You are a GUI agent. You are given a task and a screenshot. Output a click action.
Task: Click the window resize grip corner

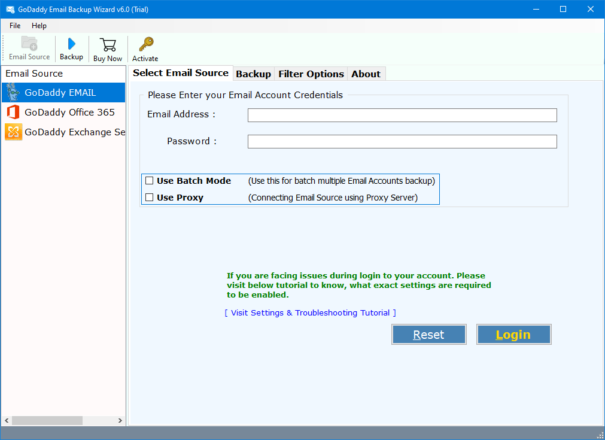click(600, 435)
